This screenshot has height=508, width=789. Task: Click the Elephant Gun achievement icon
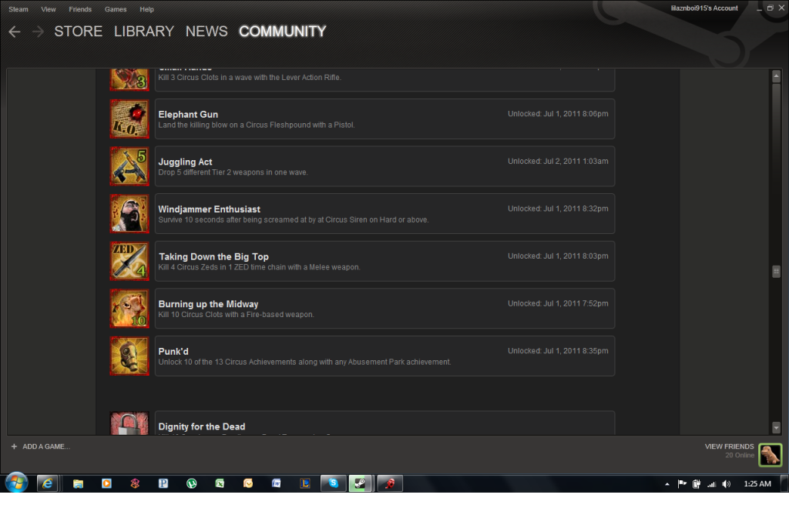point(129,119)
